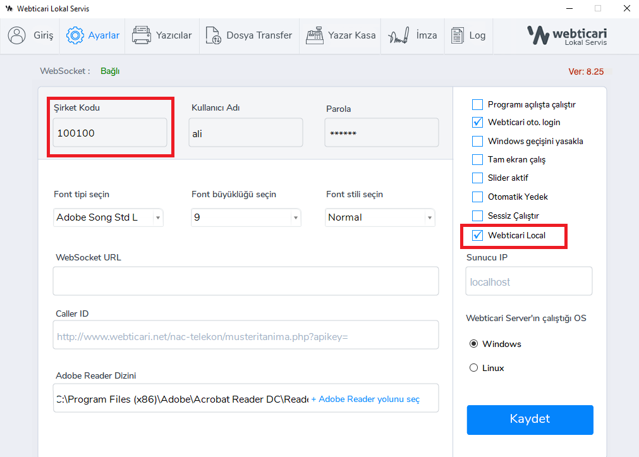
Task: Click the Ayarlar gear icon
Action: [x=75, y=35]
